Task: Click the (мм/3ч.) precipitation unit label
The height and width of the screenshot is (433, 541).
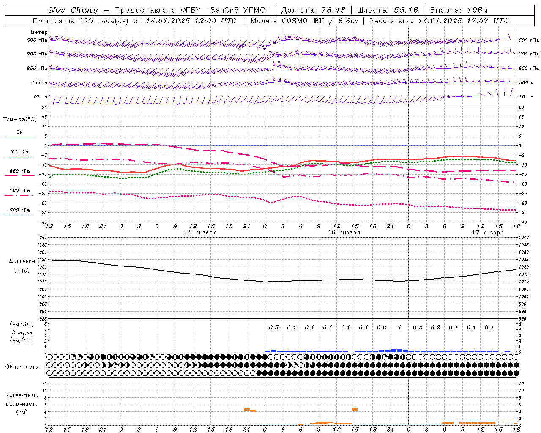Action: (x=22, y=324)
